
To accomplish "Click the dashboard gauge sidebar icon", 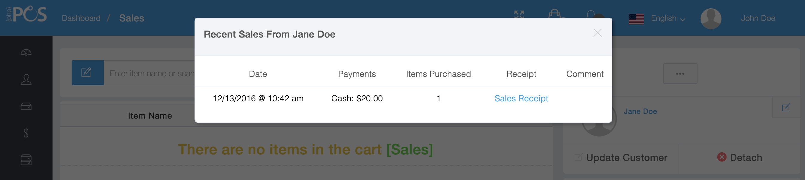I will tap(26, 52).
